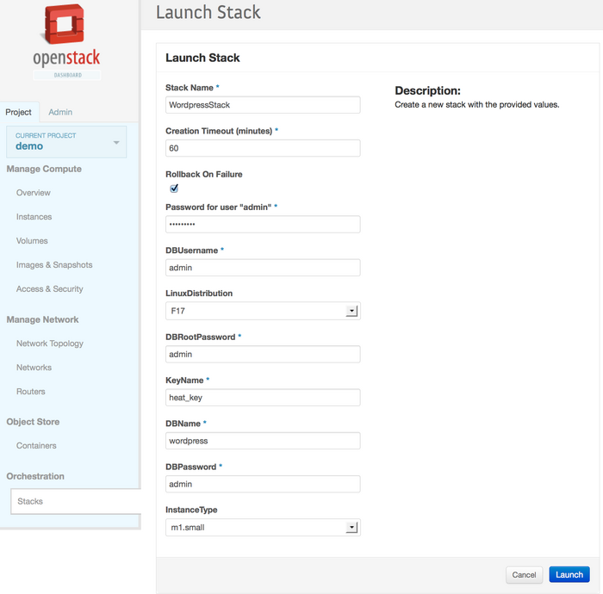Click the Stack Name input field
603x594 pixels.
[x=263, y=105]
